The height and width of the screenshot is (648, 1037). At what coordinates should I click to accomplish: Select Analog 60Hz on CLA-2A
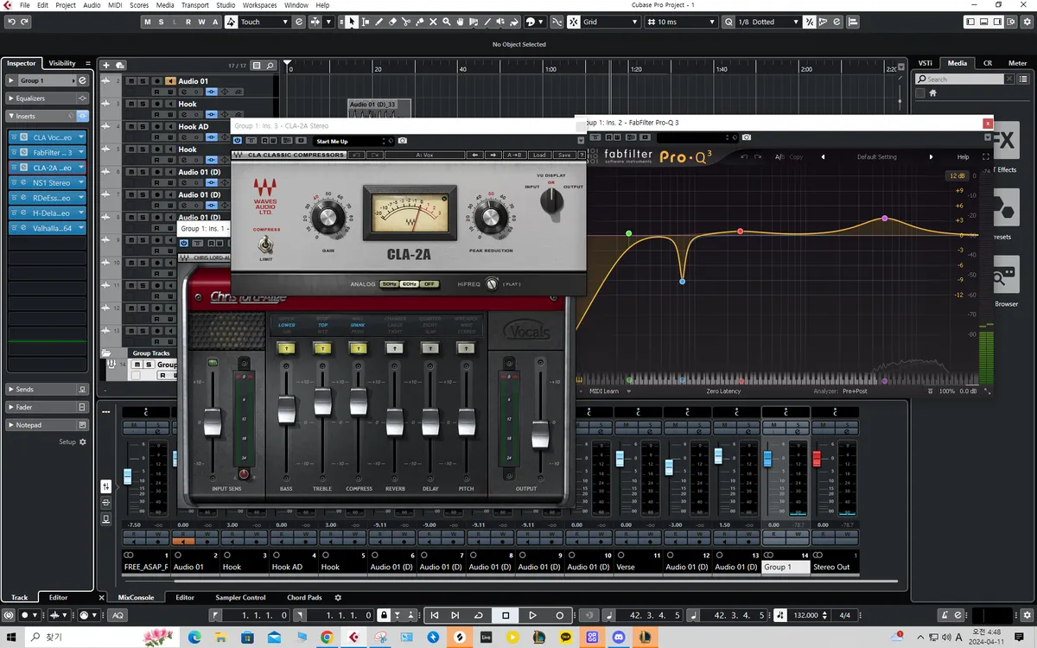pyautogui.click(x=410, y=283)
